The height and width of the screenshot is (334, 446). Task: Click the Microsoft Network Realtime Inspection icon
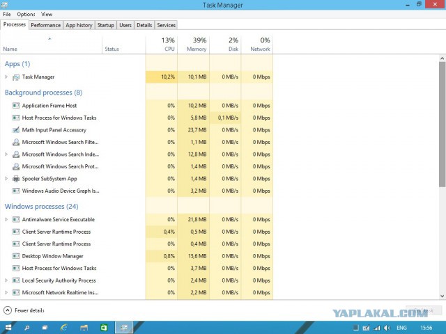point(16,292)
